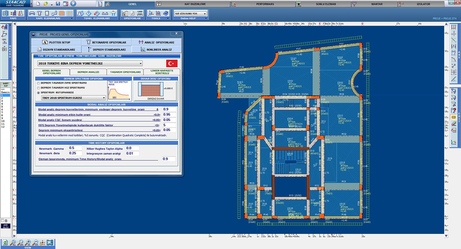Open the first options icon in OPSIYONLAR
Viewport: 461px width, 249px height.
pos(125,13)
